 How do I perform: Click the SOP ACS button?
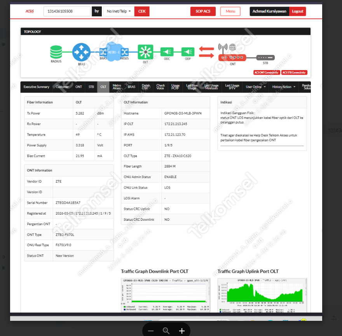pos(203,11)
